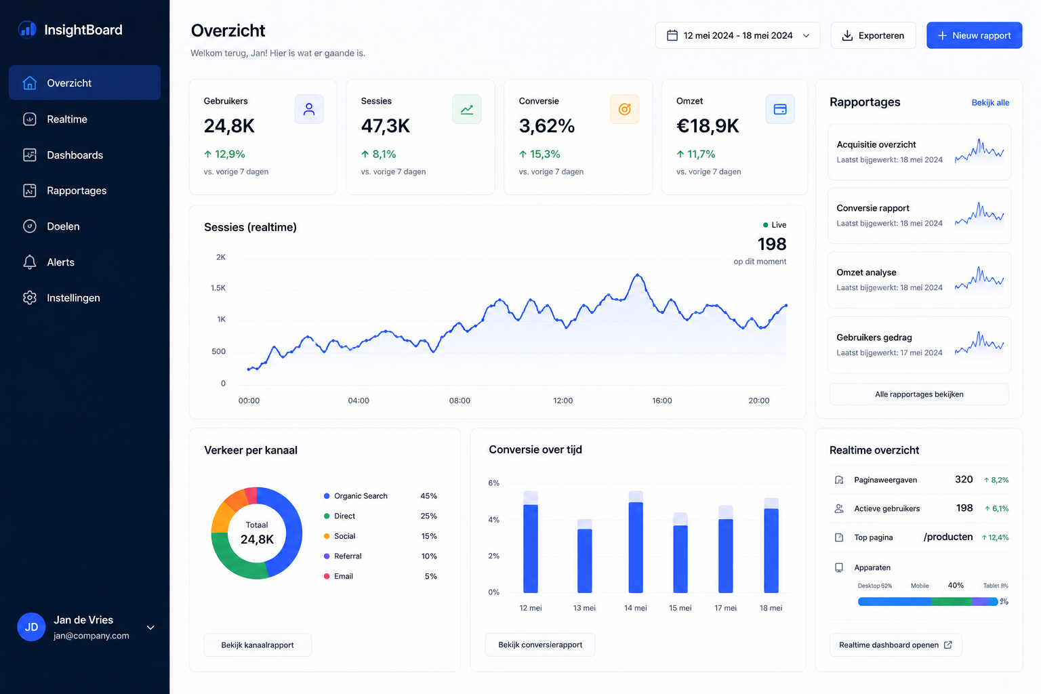Click the 12 mei bar in Conversie chart

pos(531,542)
